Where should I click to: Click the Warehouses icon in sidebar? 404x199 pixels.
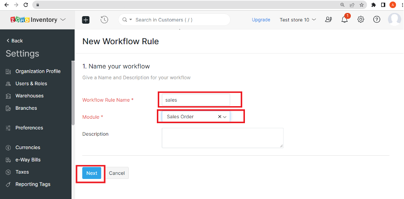click(8, 96)
